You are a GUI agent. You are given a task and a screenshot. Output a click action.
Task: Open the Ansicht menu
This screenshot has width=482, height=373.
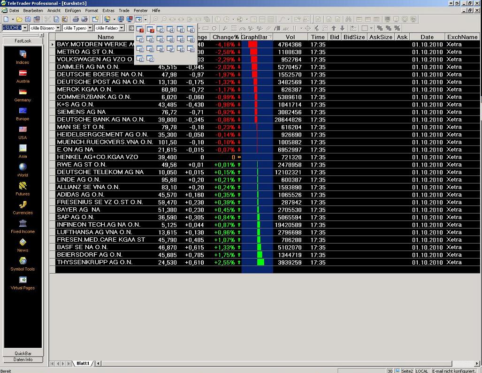(54, 10)
